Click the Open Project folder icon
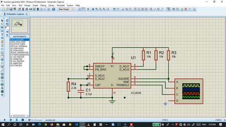The height and width of the screenshot is (127, 226). [7, 9]
